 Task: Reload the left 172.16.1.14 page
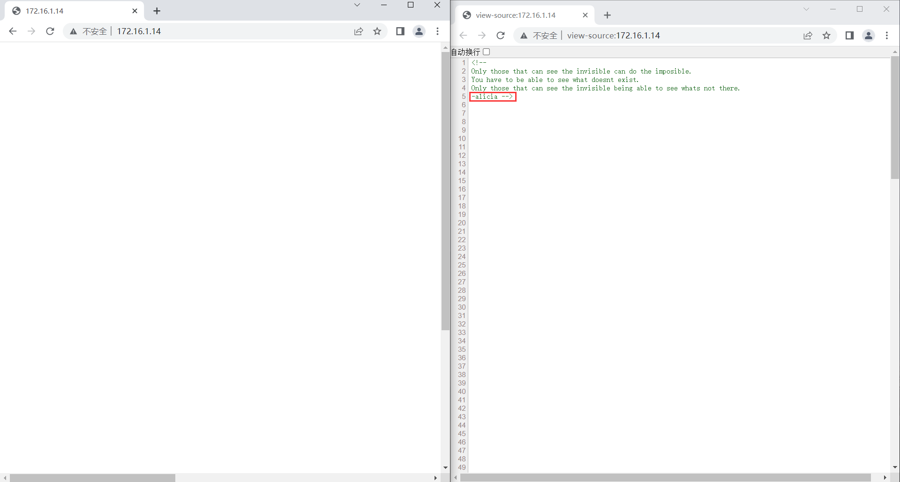(x=50, y=31)
